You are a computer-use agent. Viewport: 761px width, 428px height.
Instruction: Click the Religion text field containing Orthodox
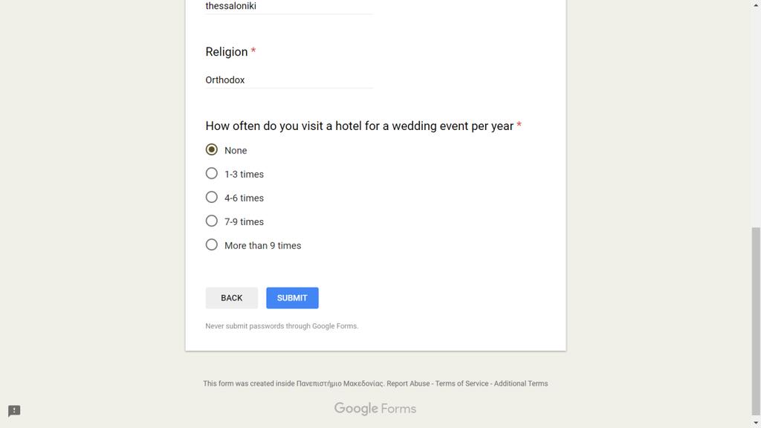click(x=289, y=80)
